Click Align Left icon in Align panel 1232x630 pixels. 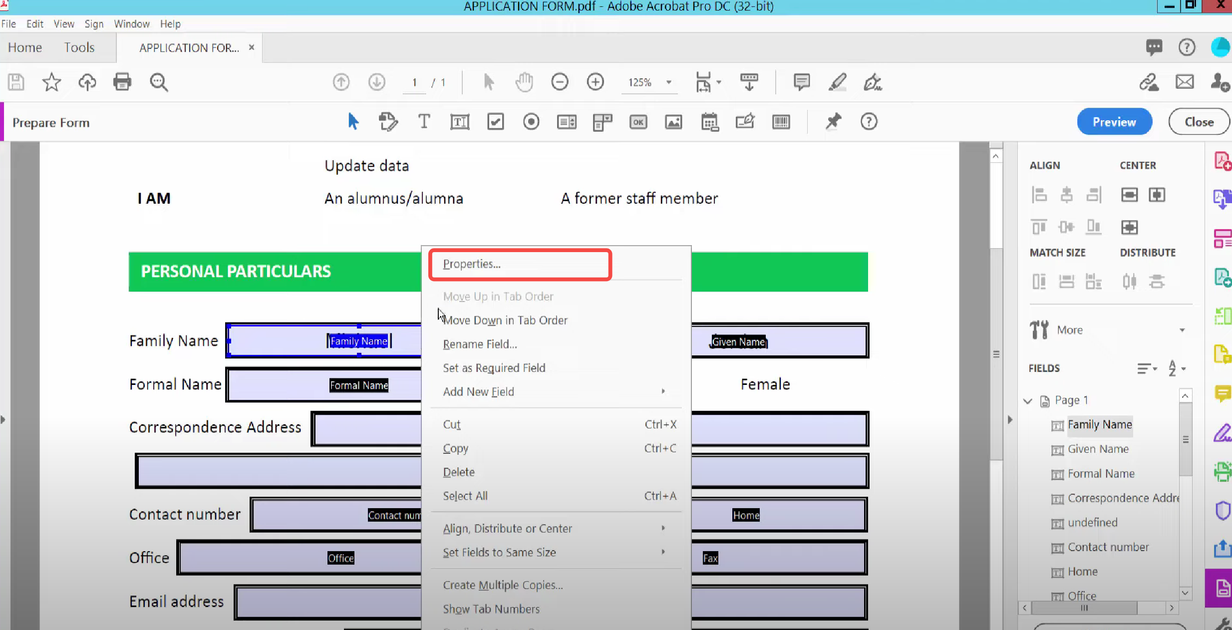point(1039,195)
